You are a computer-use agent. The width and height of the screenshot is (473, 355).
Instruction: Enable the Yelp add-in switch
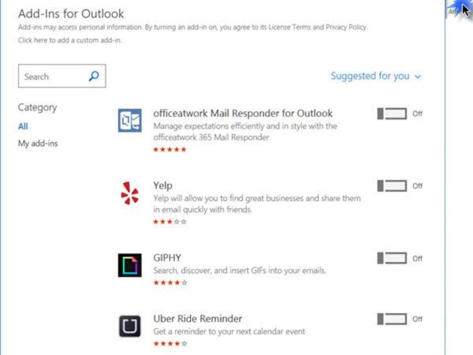[392, 186]
